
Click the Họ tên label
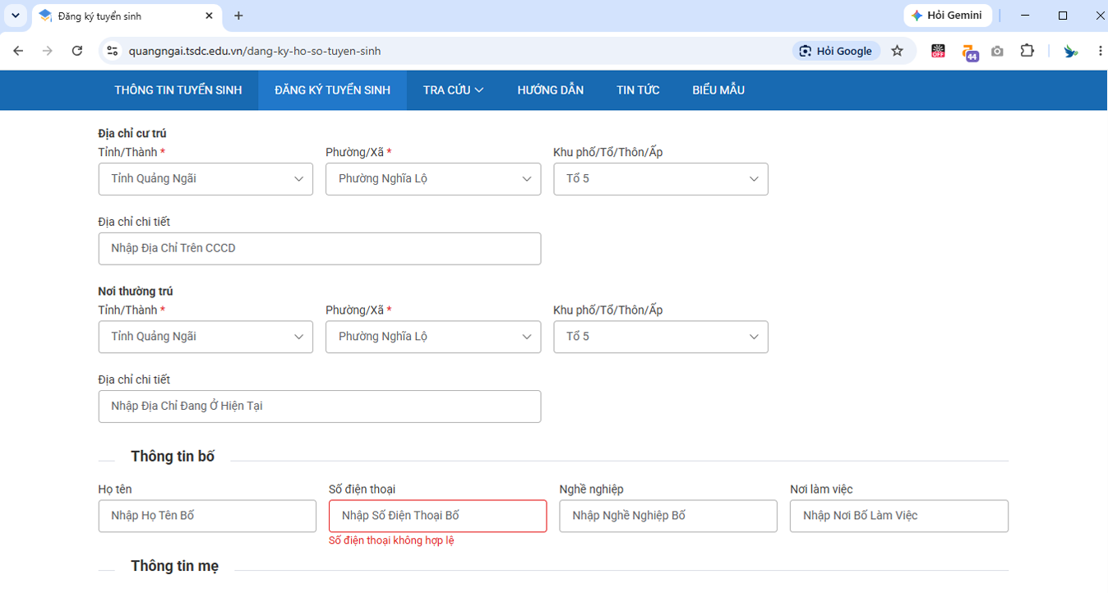(115, 490)
